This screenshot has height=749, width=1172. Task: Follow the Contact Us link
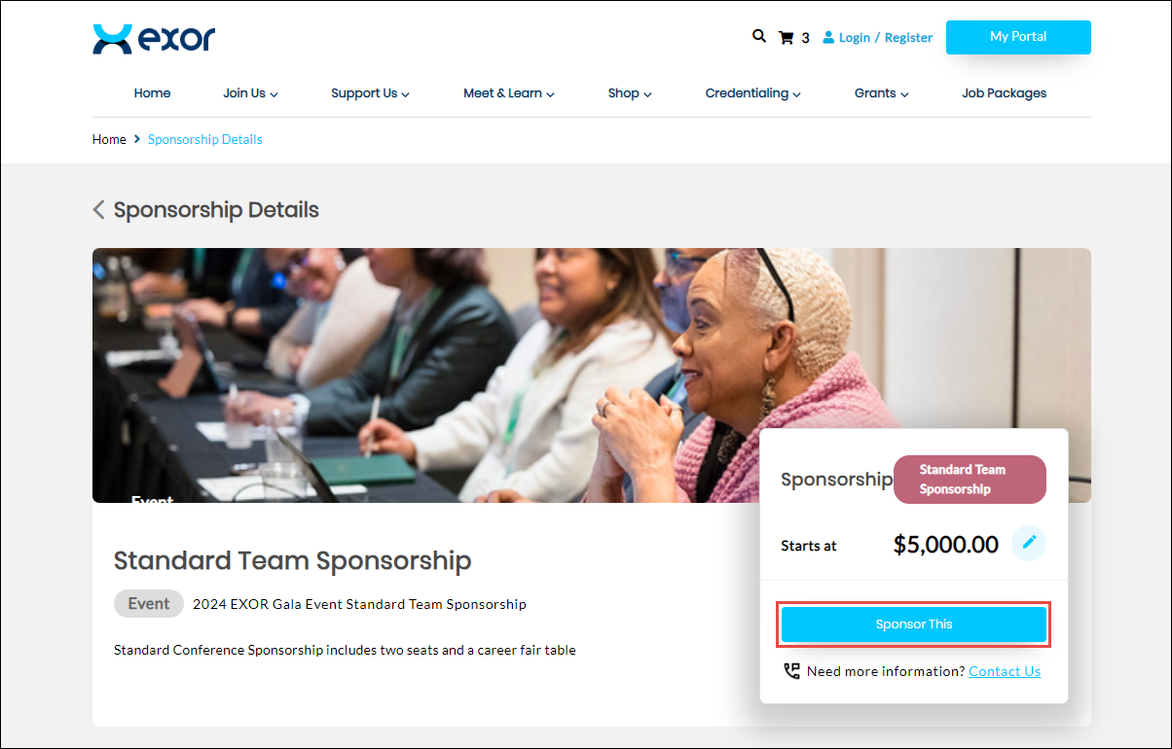point(1005,671)
